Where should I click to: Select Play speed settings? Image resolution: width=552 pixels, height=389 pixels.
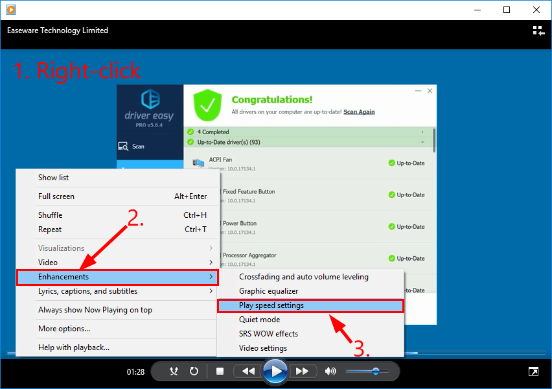tap(310, 305)
